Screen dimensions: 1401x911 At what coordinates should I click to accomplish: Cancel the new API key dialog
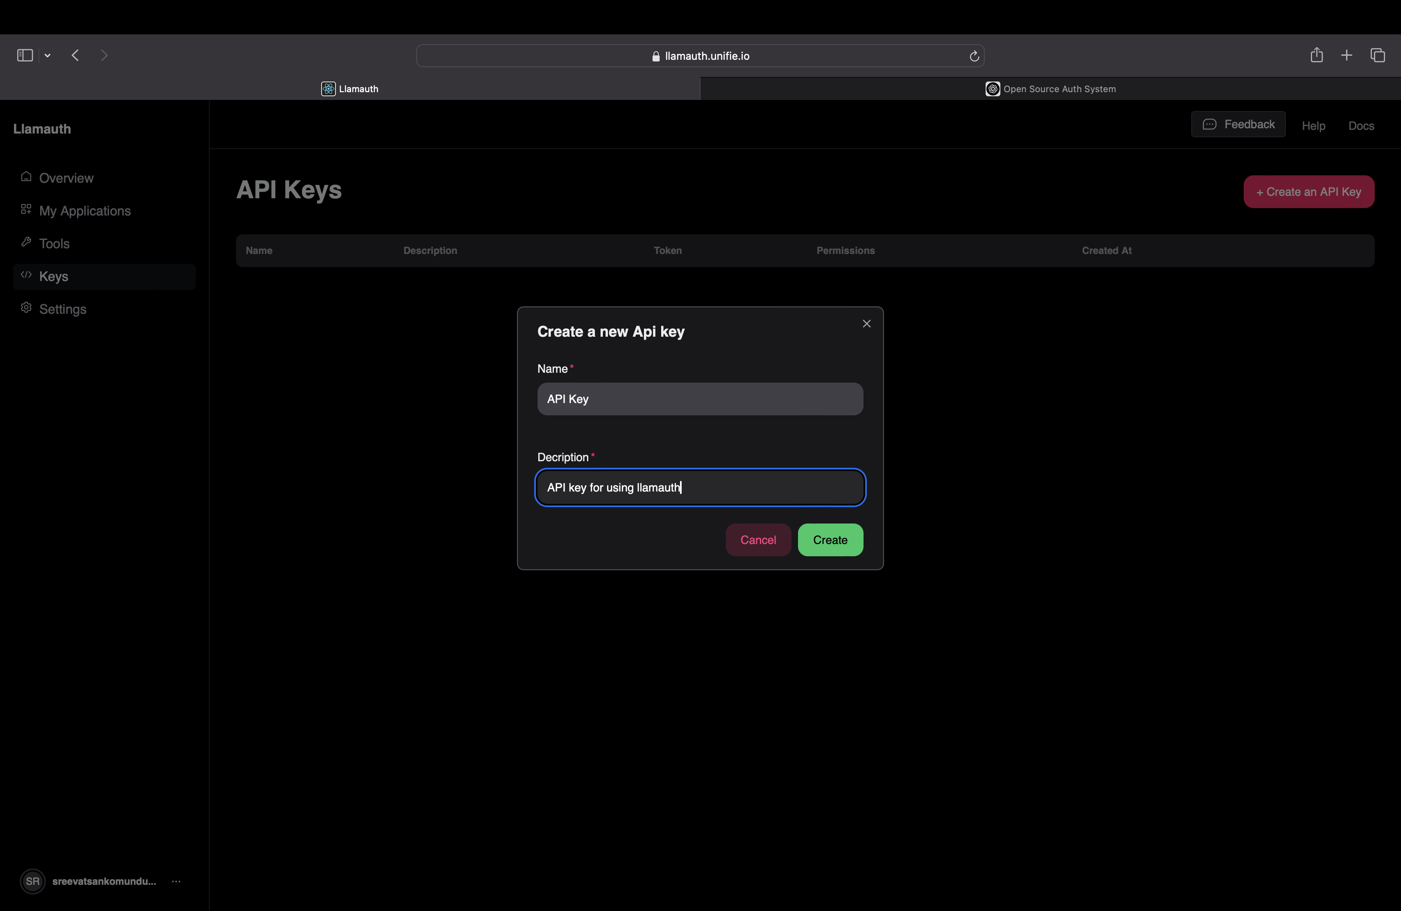click(x=758, y=539)
